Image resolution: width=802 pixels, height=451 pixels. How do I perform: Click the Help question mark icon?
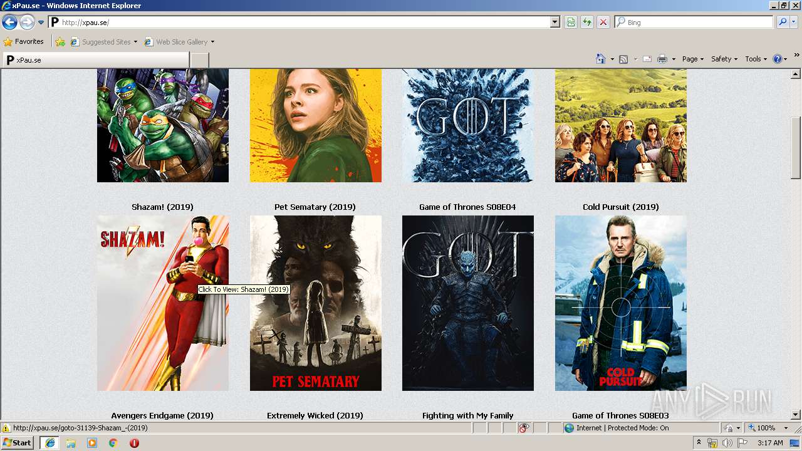(778, 59)
